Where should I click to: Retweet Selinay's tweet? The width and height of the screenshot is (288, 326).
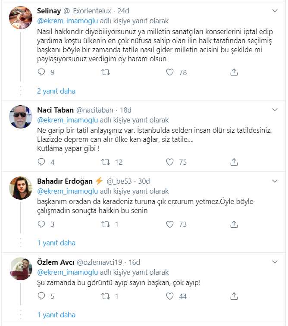105,72
